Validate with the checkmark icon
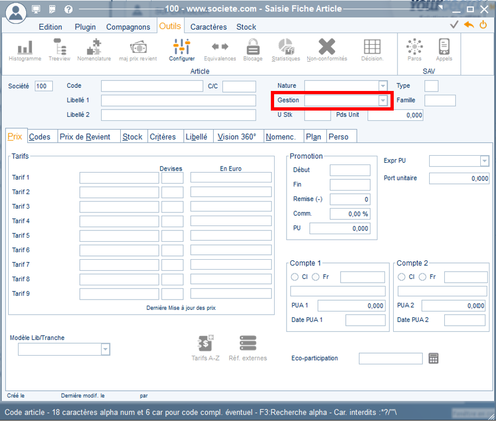This screenshot has width=496, height=421. 454,25
